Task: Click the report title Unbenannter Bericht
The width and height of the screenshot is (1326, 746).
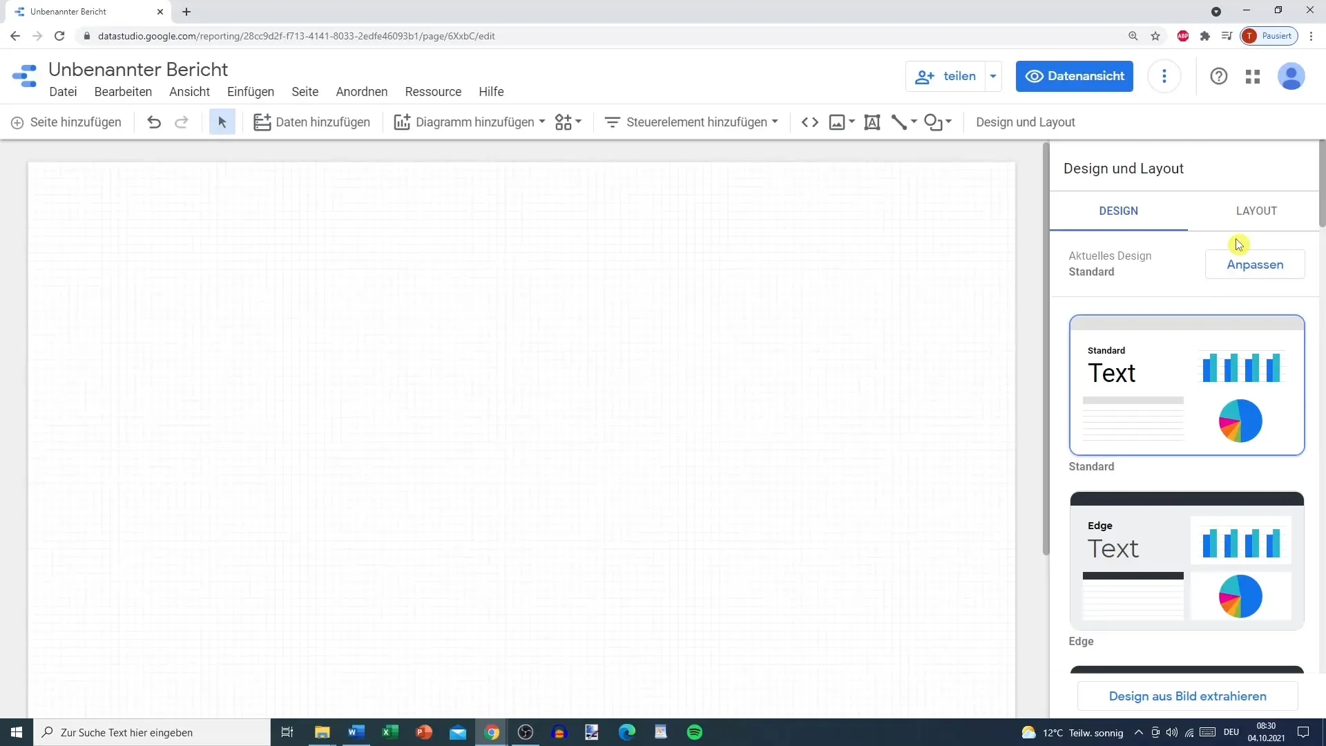Action: click(x=138, y=69)
